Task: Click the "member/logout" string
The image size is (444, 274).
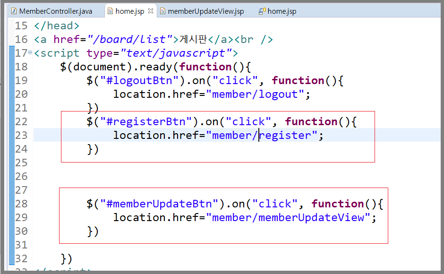Action: coord(255,94)
